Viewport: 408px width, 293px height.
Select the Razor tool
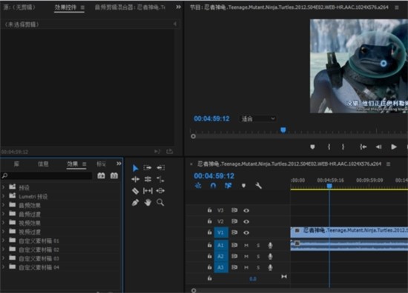click(135, 191)
